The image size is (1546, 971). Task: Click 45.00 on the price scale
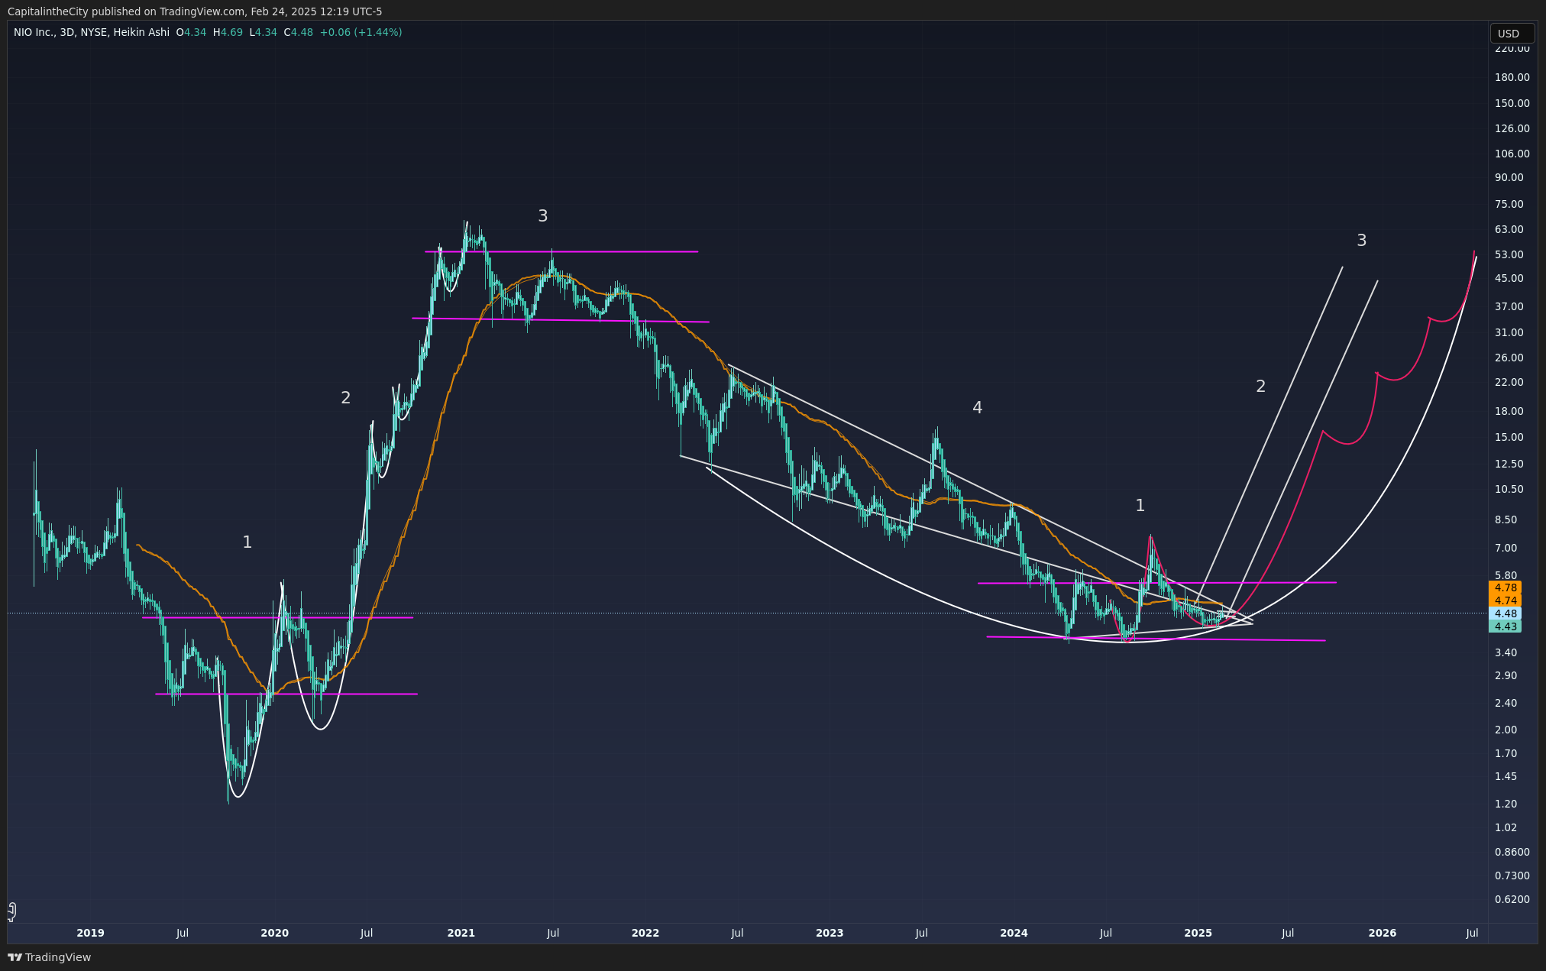coord(1509,278)
